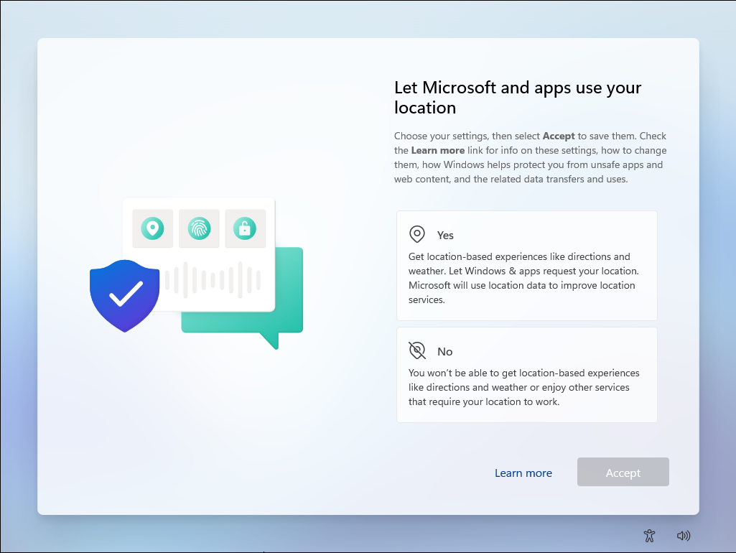Open the Accessibility menu icon
Viewport: 736px width, 553px height.
[649, 536]
